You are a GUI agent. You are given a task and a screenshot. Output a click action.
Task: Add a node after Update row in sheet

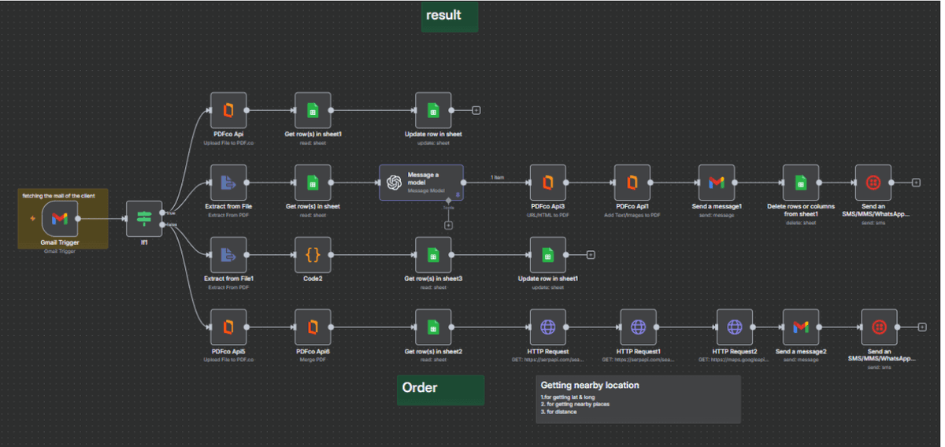(x=476, y=110)
